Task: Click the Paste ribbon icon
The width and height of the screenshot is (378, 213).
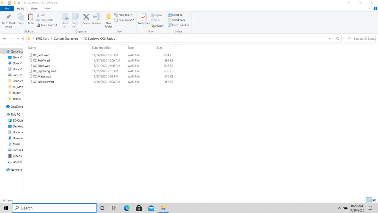Action: 30,19
